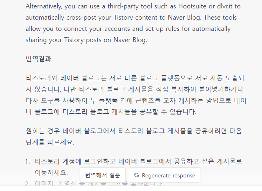This screenshot has width=262, height=191.
Task: Click the sentence starting with 원하는 경우 네이버
Action: (x=134, y=137)
